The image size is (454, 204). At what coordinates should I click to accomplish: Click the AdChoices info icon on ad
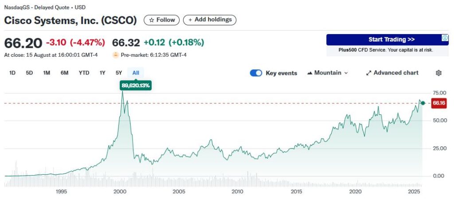pos(445,38)
